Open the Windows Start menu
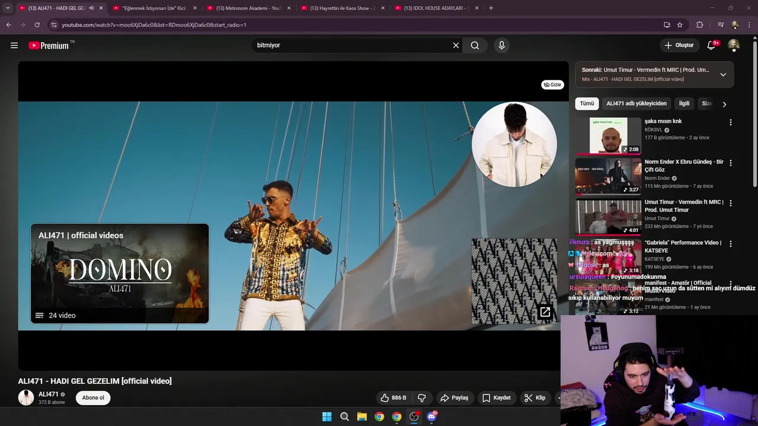The image size is (758, 426). (x=327, y=417)
